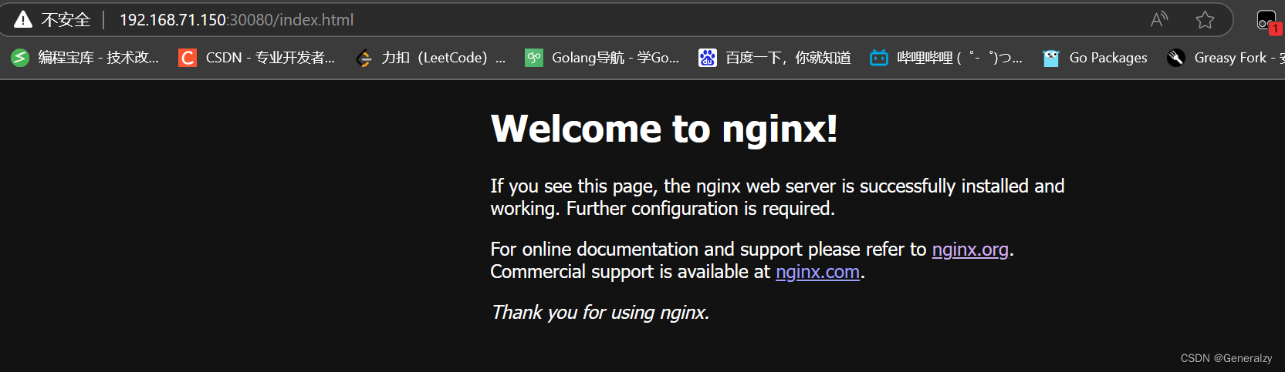Open the browser extension icon with red badge

[1267, 21]
